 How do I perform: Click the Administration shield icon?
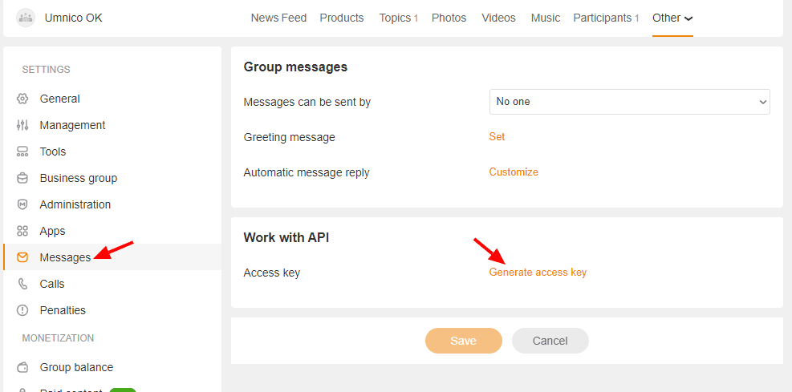point(22,204)
